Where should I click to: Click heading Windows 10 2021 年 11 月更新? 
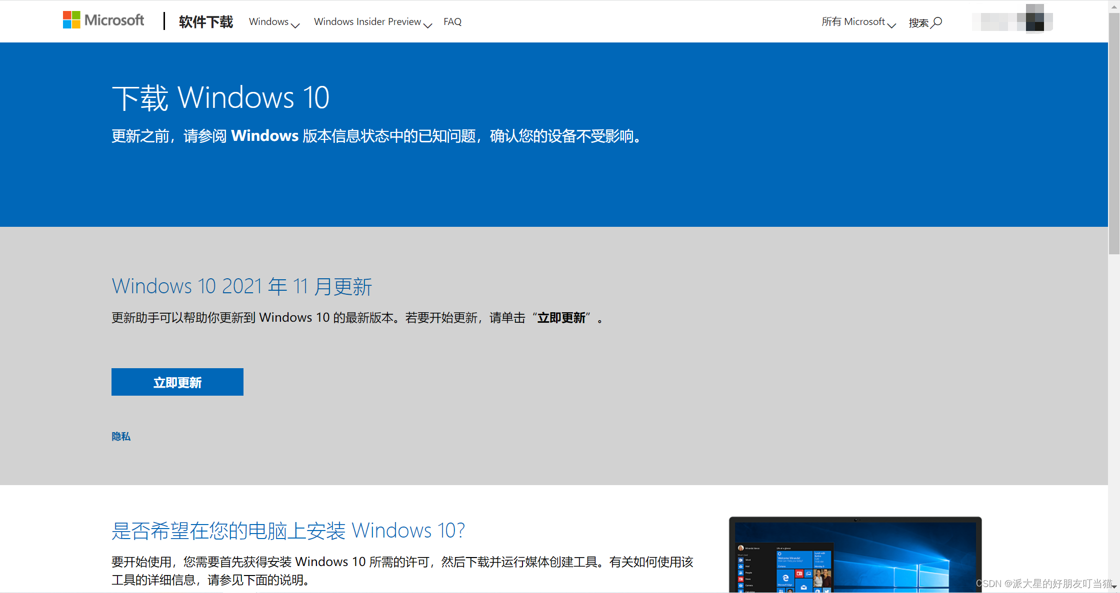(x=241, y=286)
